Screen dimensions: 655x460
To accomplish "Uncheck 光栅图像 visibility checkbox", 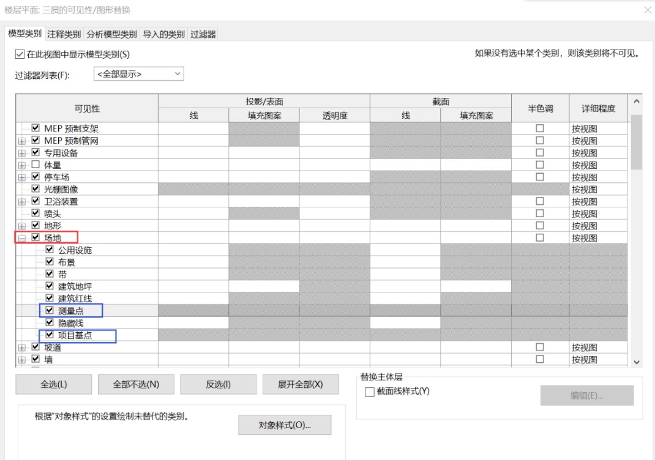I will pyautogui.click(x=36, y=188).
